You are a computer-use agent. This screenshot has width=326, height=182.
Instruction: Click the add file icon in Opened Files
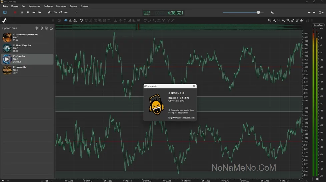pyautogui.click(x=41, y=28)
